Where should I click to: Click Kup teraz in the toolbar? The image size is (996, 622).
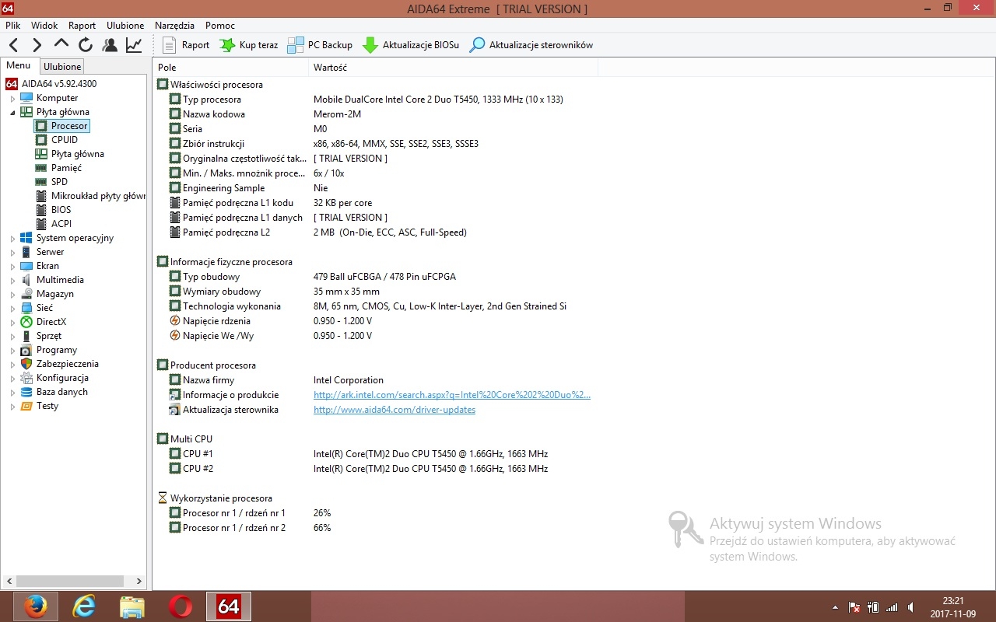click(x=249, y=45)
